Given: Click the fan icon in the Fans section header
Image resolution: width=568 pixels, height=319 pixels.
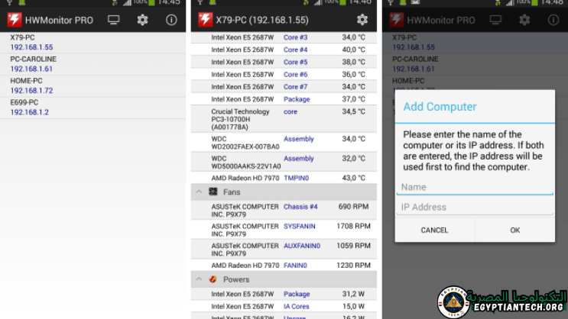Looking at the screenshot, I should 213,192.
